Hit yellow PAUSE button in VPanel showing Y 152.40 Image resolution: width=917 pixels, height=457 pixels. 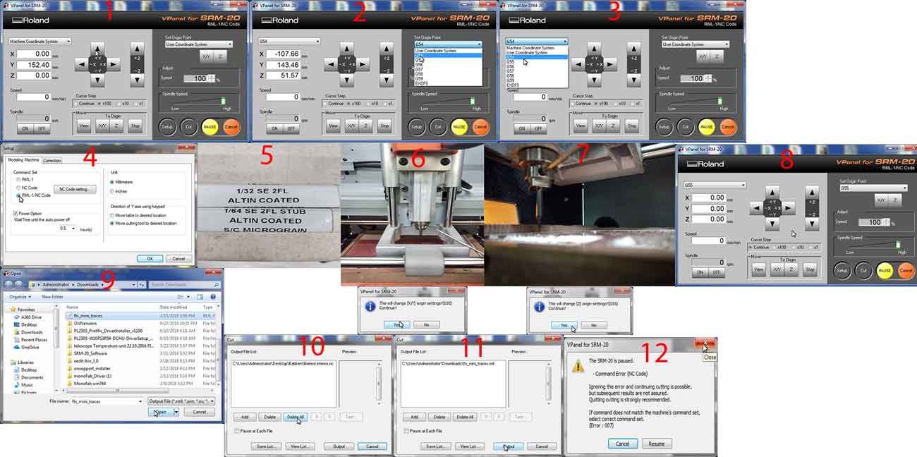click(x=210, y=127)
